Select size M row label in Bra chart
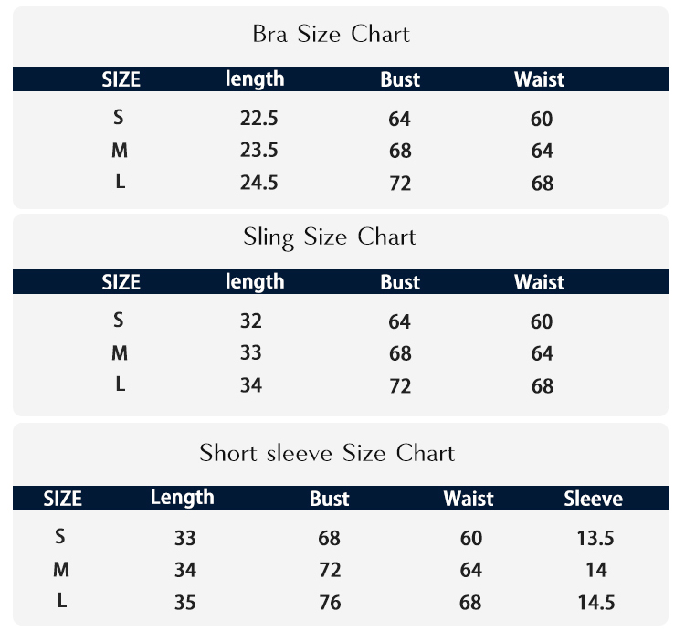 tap(120, 151)
